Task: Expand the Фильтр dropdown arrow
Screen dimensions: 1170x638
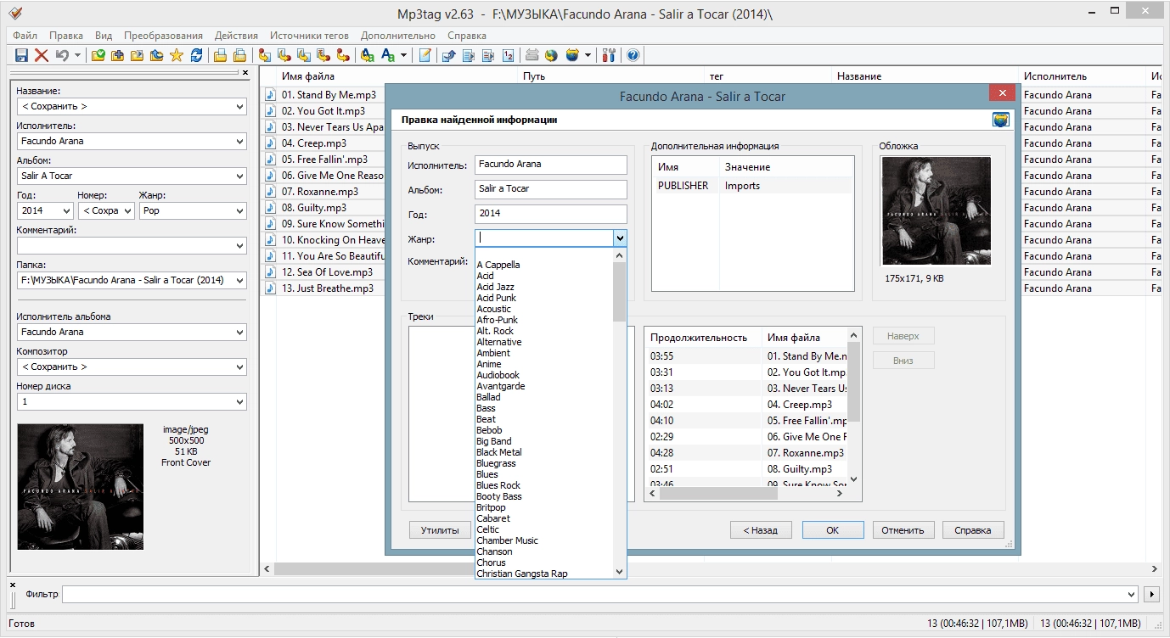Action: click(x=1130, y=594)
